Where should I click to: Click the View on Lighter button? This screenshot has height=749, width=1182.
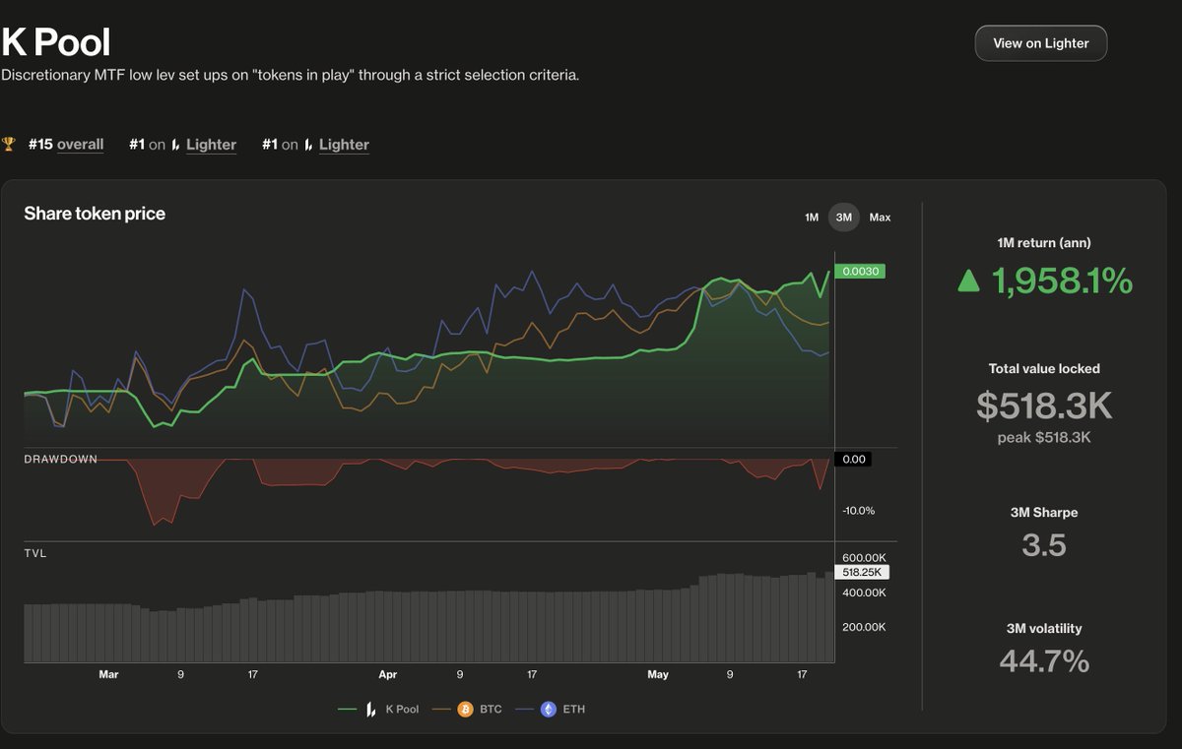(1040, 43)
